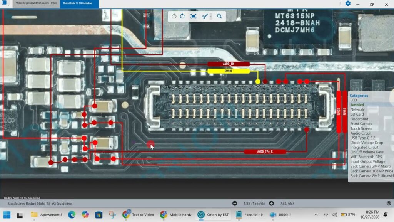Open Copilot from the taskbar
This screenshot has width=394, height=222.
coord(85,215)
